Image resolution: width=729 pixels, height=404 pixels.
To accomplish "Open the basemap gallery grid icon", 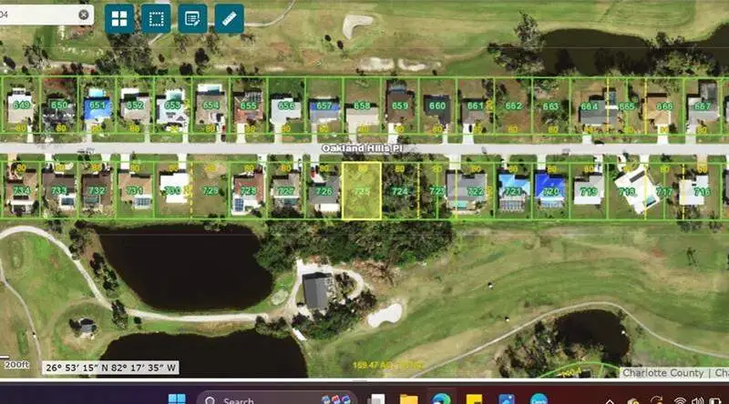I will pyautogui.click(x=120, y=19).
